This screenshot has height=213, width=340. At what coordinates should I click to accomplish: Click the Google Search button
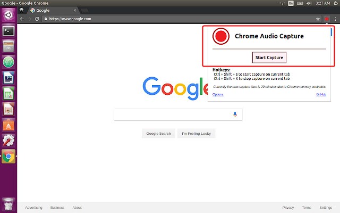pyautogui.click(x=158, y=134)
